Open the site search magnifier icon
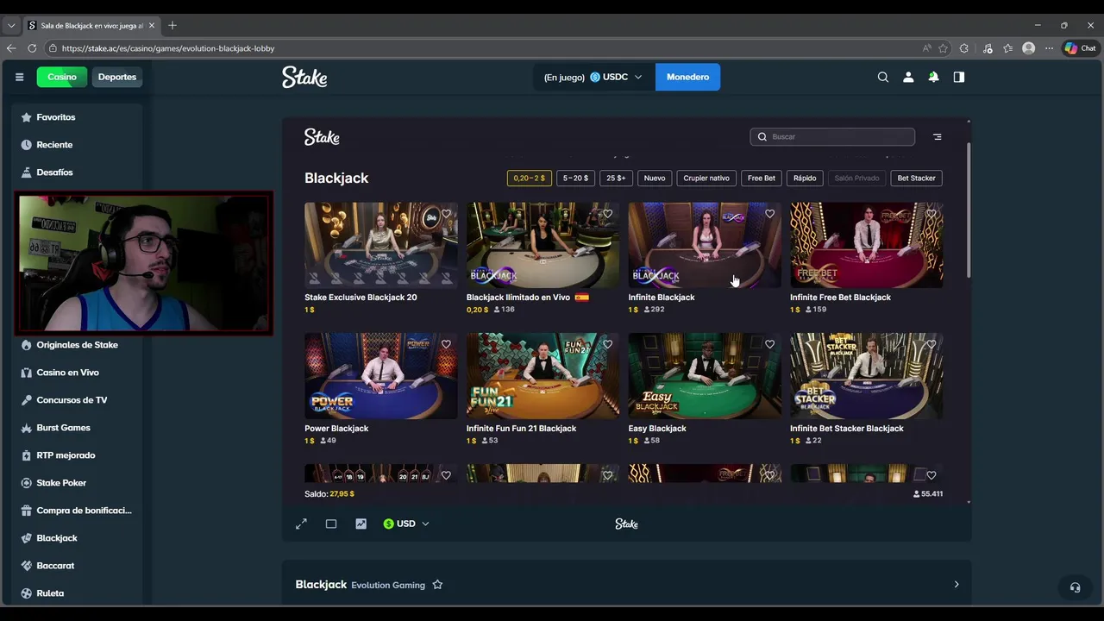This screenshot has height=621, width=1104. (x=882, y=77)
